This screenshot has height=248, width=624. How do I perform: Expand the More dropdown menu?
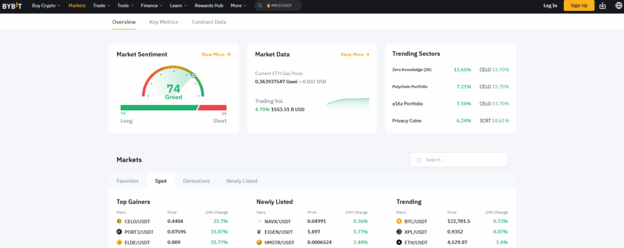pos(238,5)
